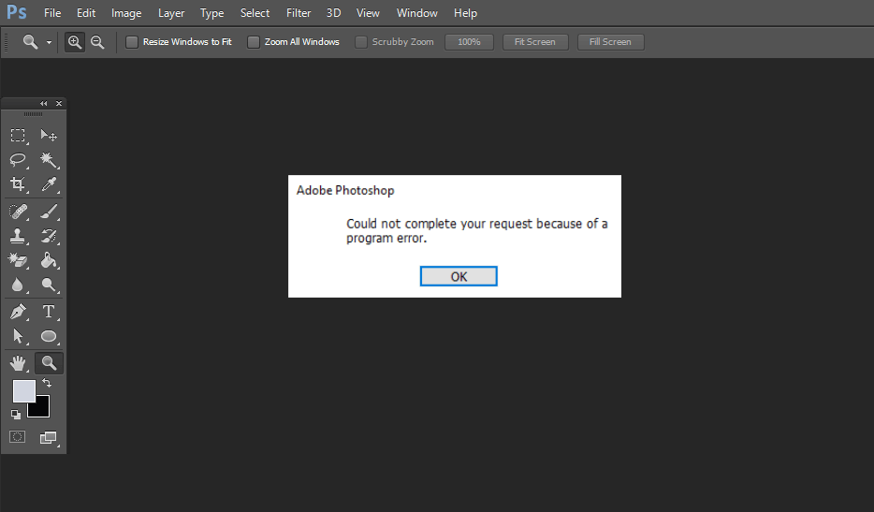This screenshot has width=874, height=512.
Task: Select the Paint Bucket tool
Action: click(x=49, y=260)
